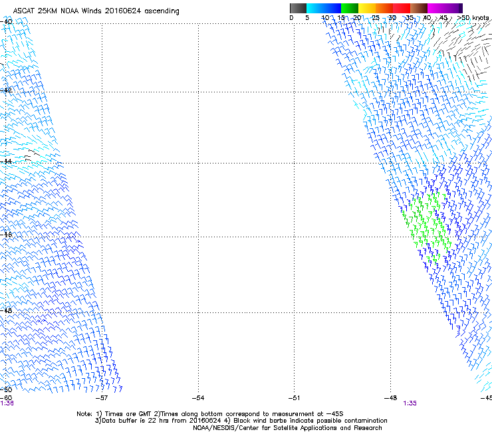Click the -54 longitude axis label

pos(198,398)
